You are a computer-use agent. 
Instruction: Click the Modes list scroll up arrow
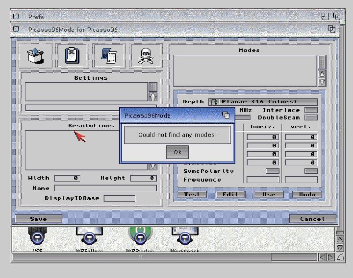click(322, 74)
